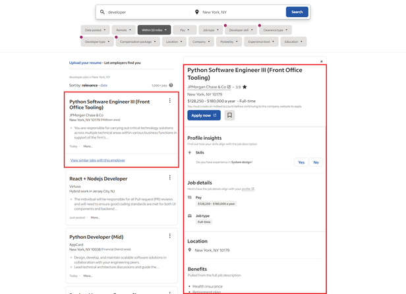
Task: Open three-dot menu on Python Developer (Mid) card
Action: [x=169, y=236]
